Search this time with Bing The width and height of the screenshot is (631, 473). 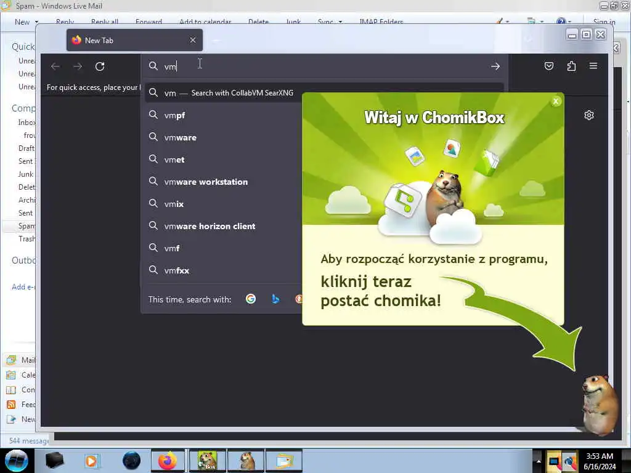[x=275, y=299]
